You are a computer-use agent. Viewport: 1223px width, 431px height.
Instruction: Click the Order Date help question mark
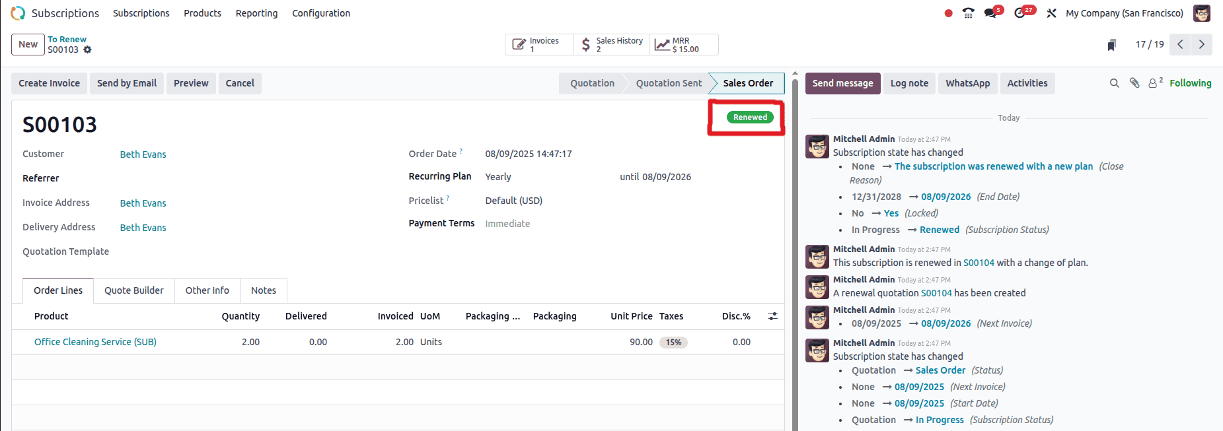coord(461,151)
